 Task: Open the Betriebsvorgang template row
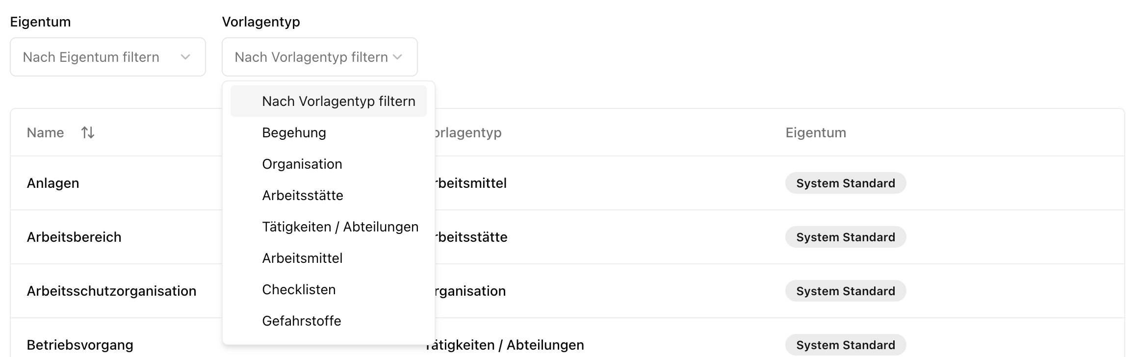pos(80,345)
